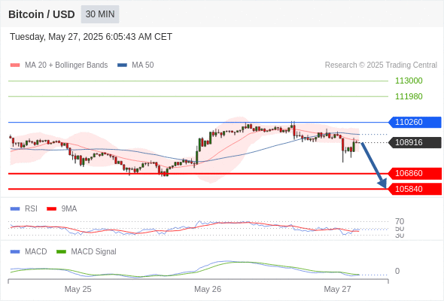This screenshot has width=444, height=301.
Task: Select the 108916 current price tag
Action: point(415,142)
